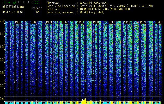Click the 1940 time marker

[158, 22]
